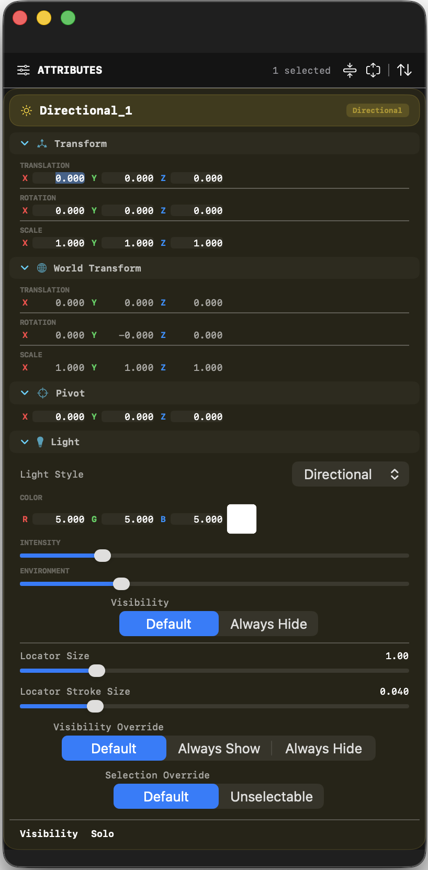Click the collapse-sections icon in the header

(x=350, y=70)
